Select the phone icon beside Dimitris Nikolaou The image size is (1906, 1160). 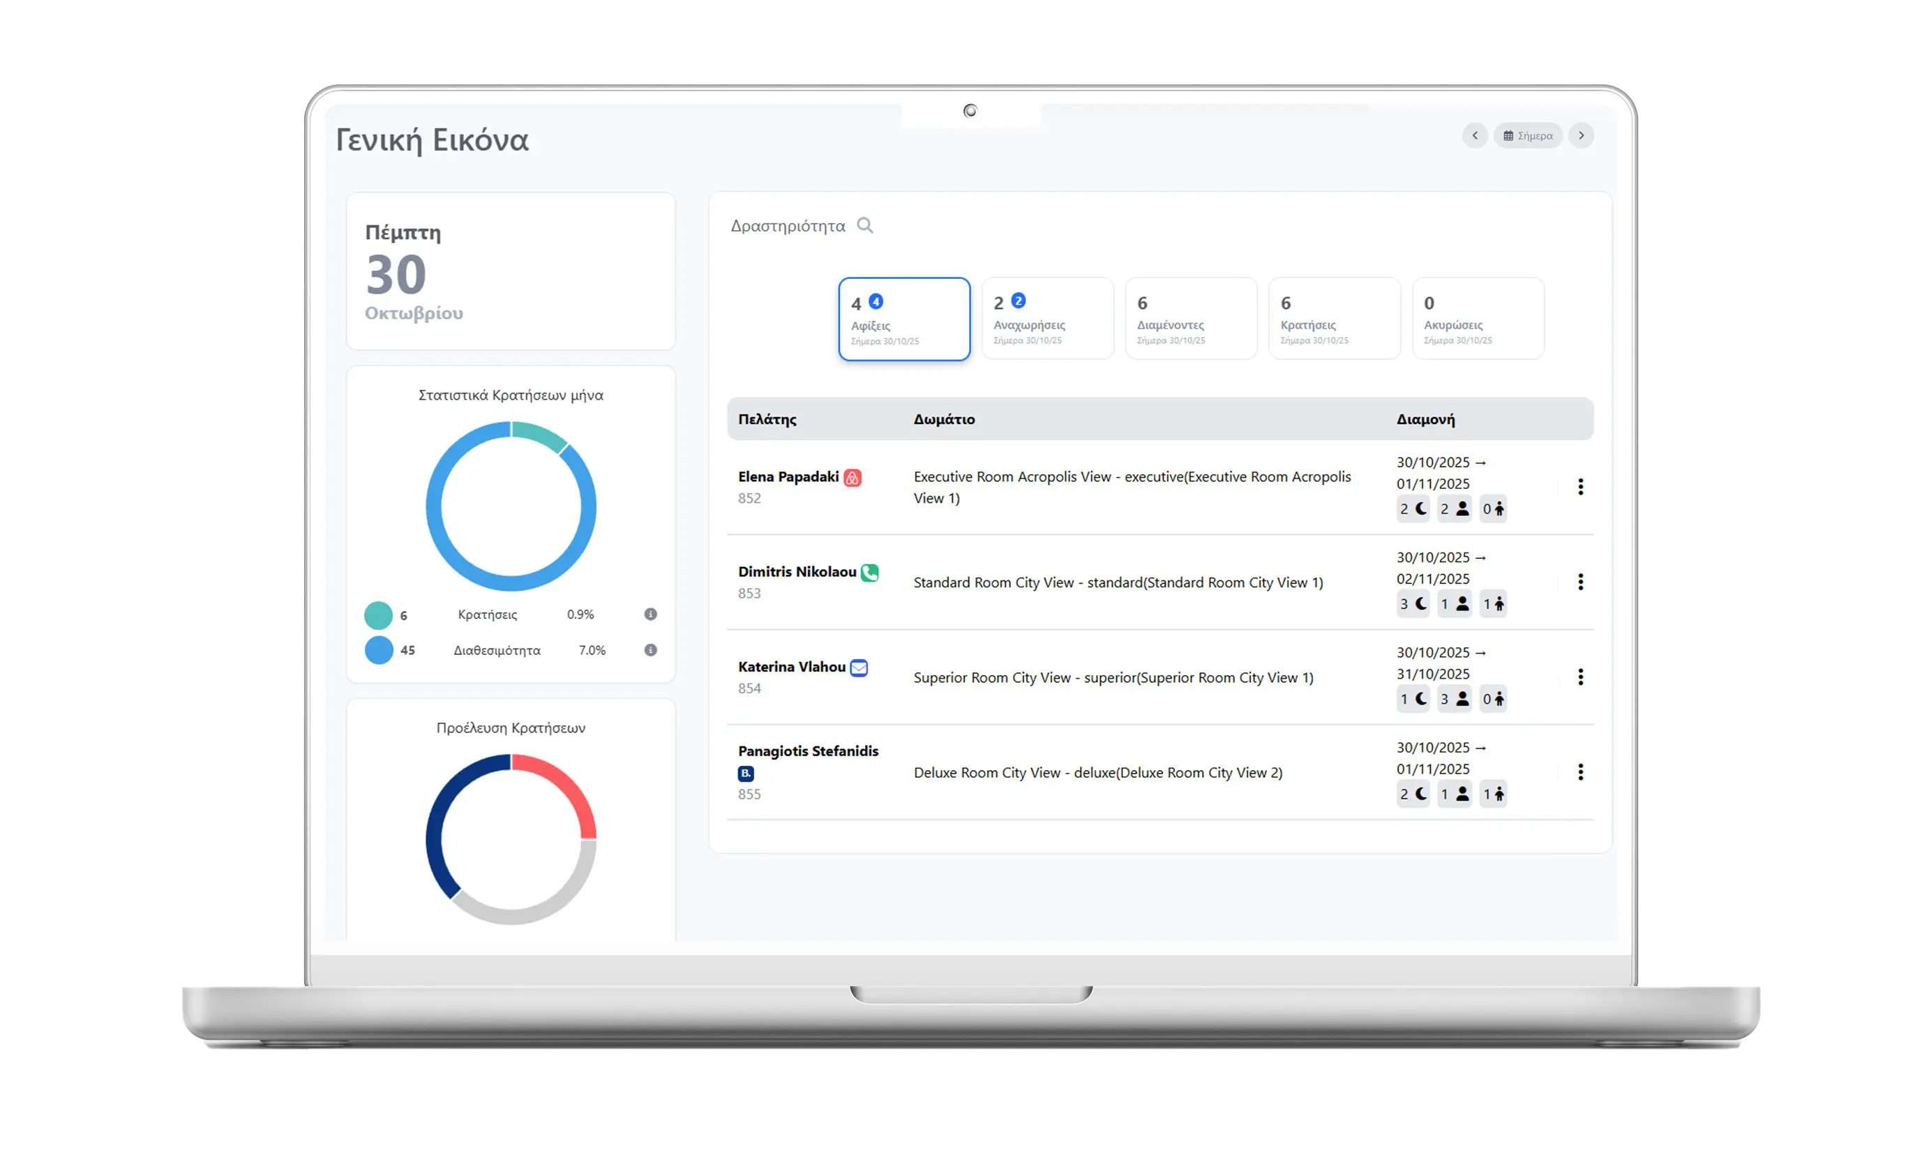(869, 574)
